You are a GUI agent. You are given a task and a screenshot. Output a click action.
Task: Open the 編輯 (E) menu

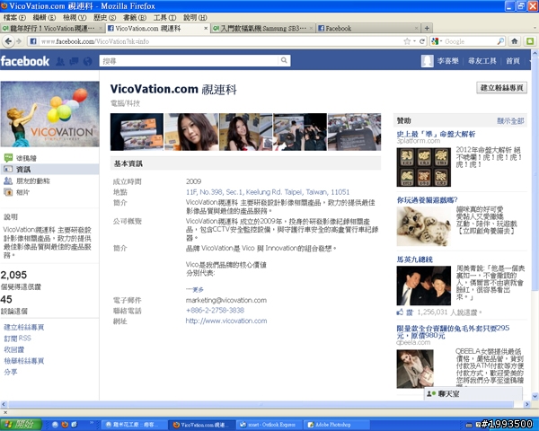(x=44, y=18)
